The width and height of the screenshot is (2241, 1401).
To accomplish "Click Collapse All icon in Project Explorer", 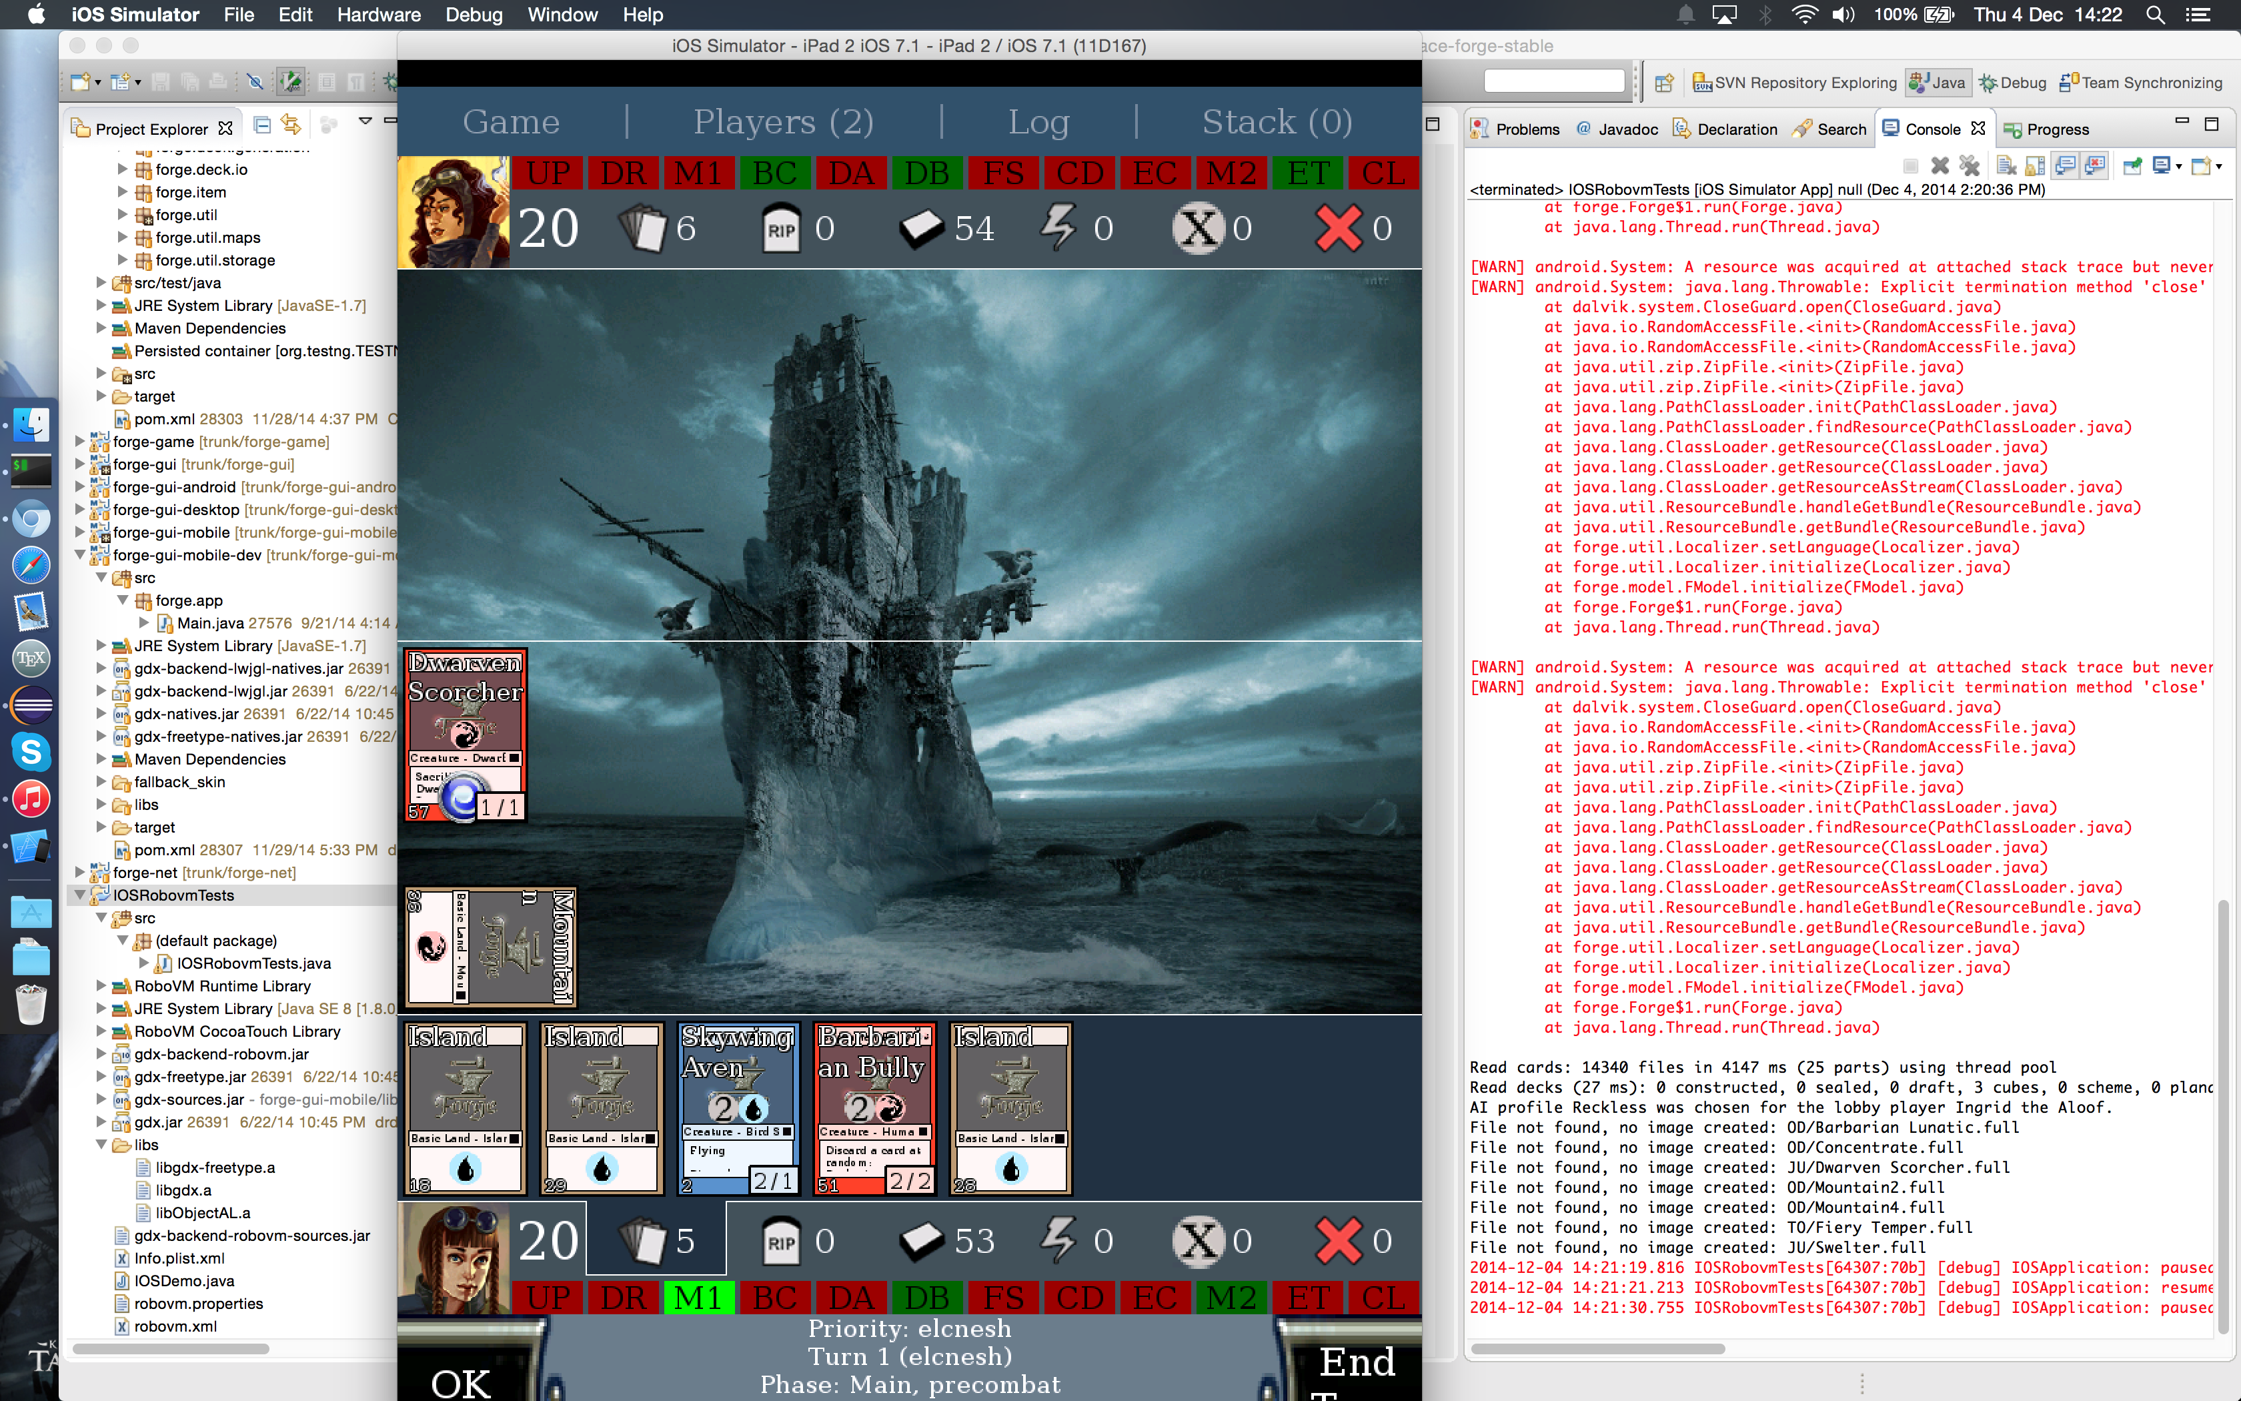I will click(262, 126).
